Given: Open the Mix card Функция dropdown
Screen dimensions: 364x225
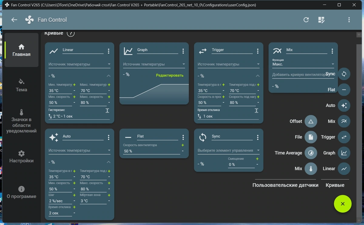Looking at the screenshot, I should pos(303,64).
